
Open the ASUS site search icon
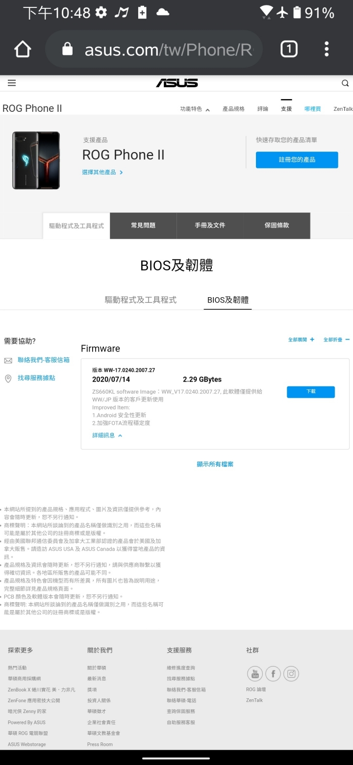pyautogui.click(x=345, y=83)
